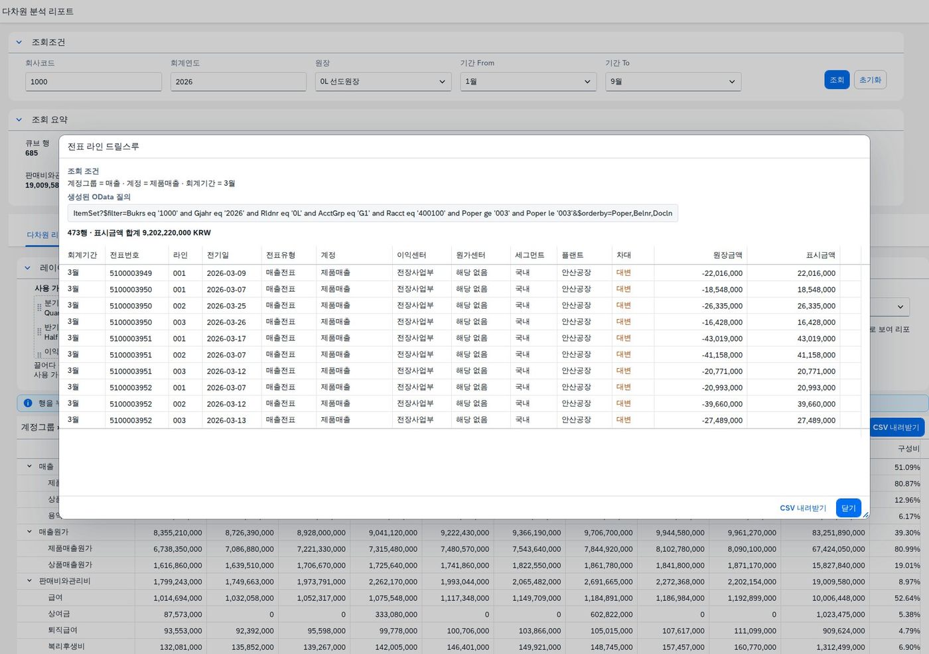The width and height of the screenshot is (929, 654).
Task: Collapse the 조회조건 section
Action: pos(19,42)
